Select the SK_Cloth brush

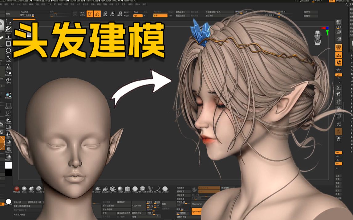143,189
